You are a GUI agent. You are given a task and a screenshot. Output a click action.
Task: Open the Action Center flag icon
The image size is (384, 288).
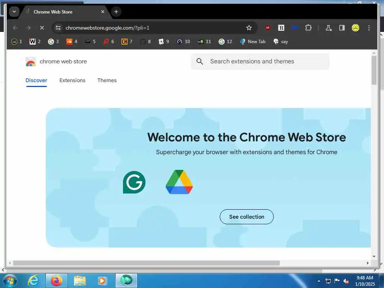pyautogui.click(x=337, y=281)
